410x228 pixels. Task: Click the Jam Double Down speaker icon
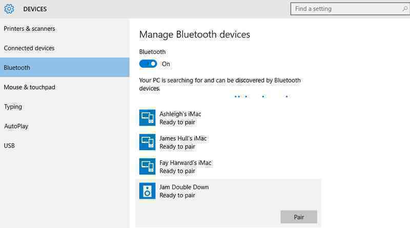coord(147,191)
